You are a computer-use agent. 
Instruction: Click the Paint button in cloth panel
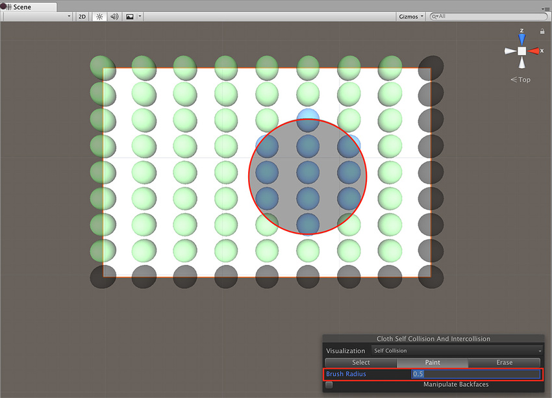point(432,364)
